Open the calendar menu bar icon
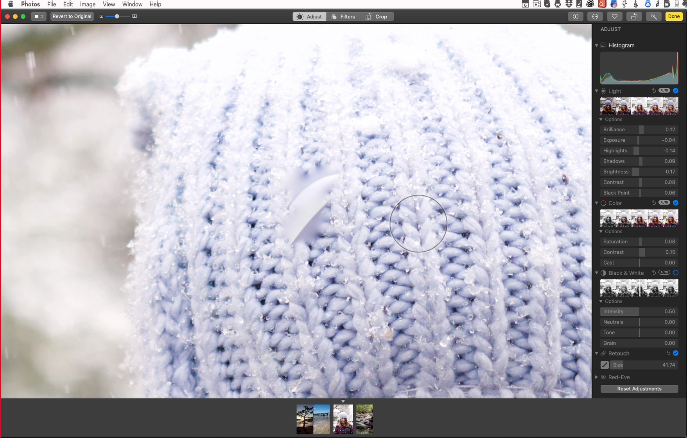The height and width of the screenshot is (438, 687). [526, 4]
